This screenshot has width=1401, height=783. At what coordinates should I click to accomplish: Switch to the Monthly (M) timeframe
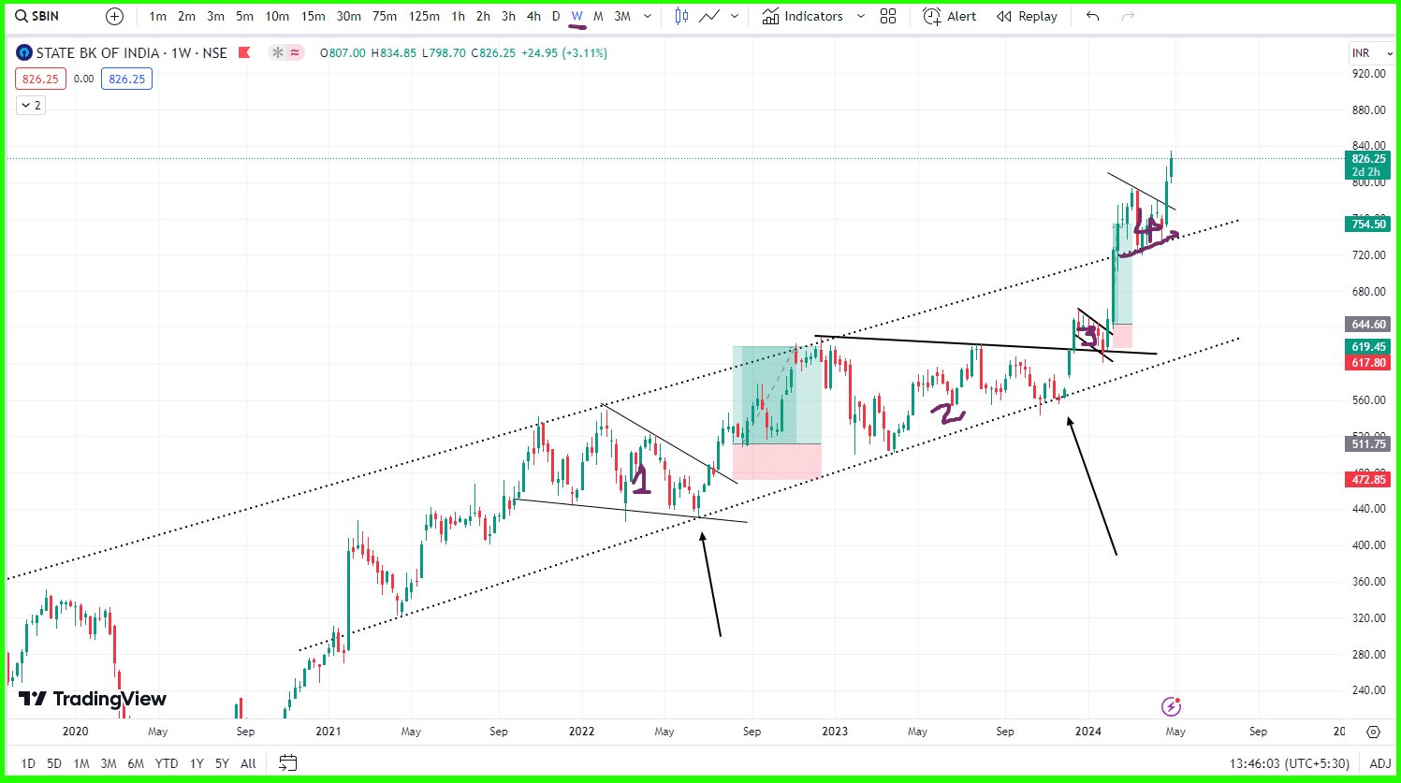coord(598,16)
